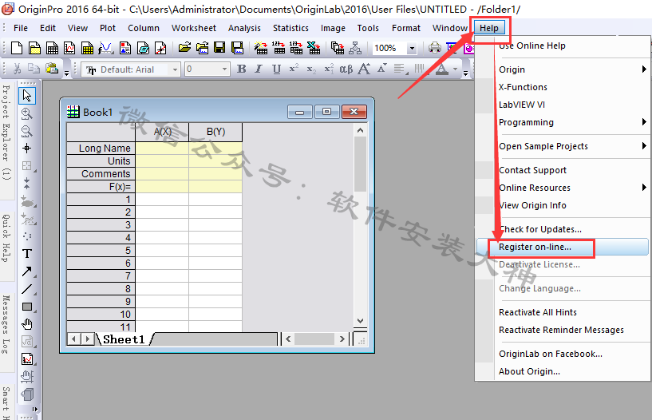This screenshot has height=420, width=652.
Task: Open the font size dropdown
Action: coord(224,69)
